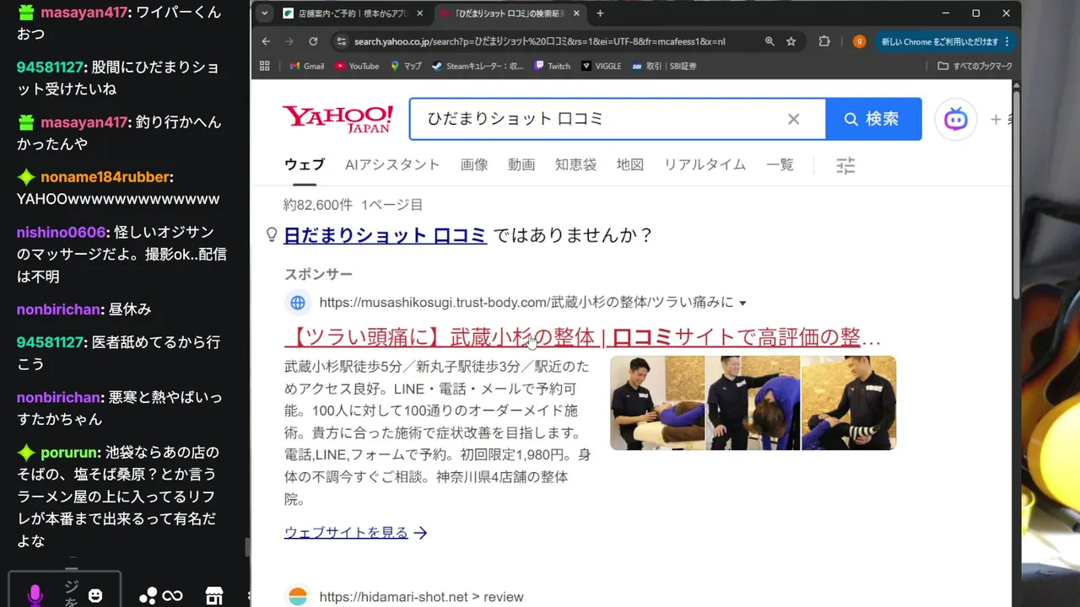1080x607 pixels.
Task: Open the 取引 | SBI証券 bookmark
Action: coord(664,66)
